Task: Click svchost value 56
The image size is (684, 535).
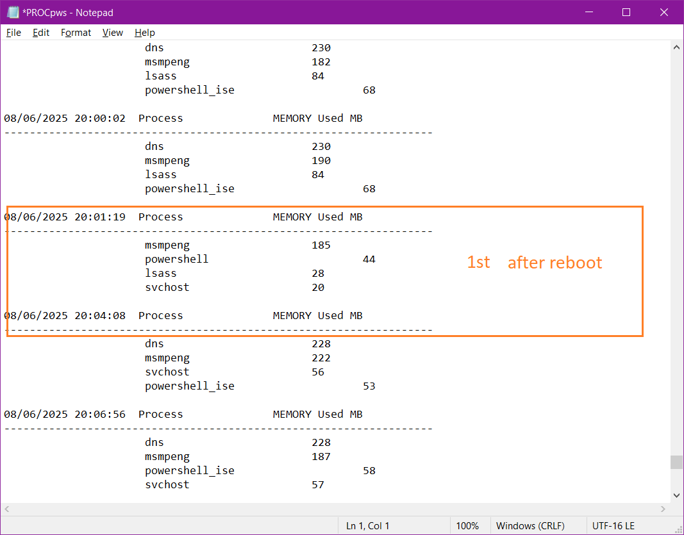Action: pos(318,372)
